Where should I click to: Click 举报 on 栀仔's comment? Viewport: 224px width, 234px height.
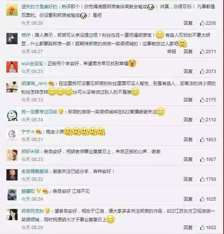172,52
